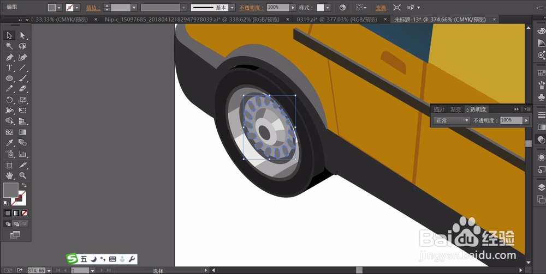Pick the Eyedropper tool
The image size is (546, 274).
[9, 143]
